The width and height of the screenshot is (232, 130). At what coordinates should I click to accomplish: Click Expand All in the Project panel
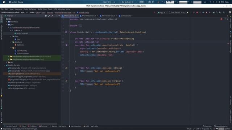coord(49,16)
